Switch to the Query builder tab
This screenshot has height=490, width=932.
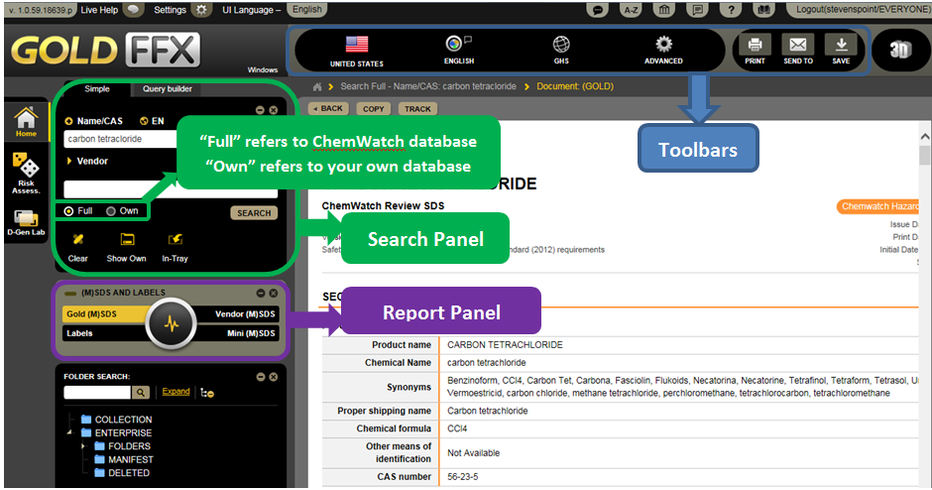[167, 88]
